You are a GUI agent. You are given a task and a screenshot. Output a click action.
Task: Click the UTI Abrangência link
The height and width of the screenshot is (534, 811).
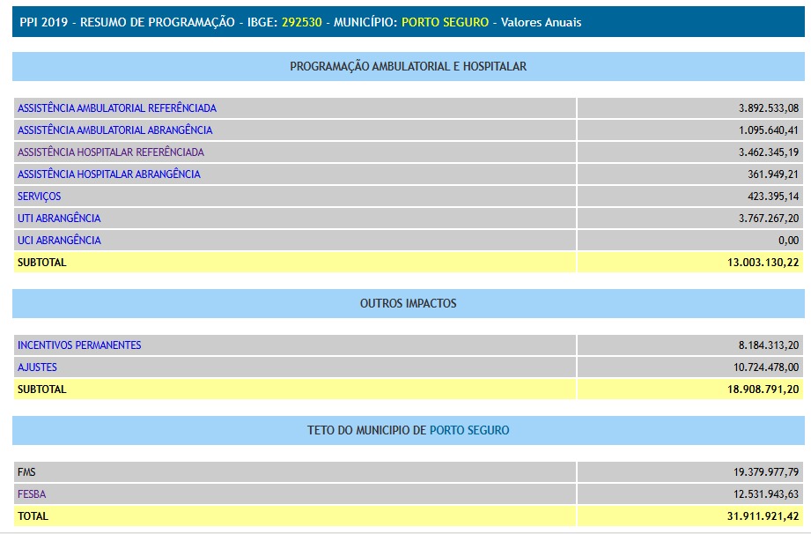[x=59, y=219]
